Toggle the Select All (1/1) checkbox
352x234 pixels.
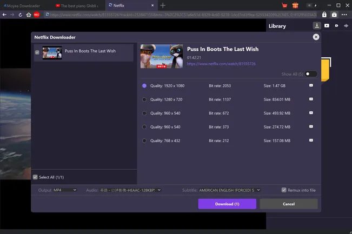pyautogui.click(x=36, y=177)
